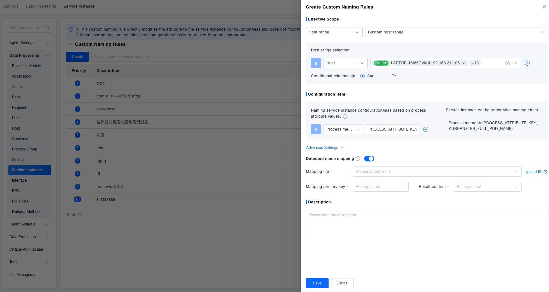The height and width of the screenshot is (292, 549).
Task: Click 'Total 29' rule count text
Action: click(73, 215)
